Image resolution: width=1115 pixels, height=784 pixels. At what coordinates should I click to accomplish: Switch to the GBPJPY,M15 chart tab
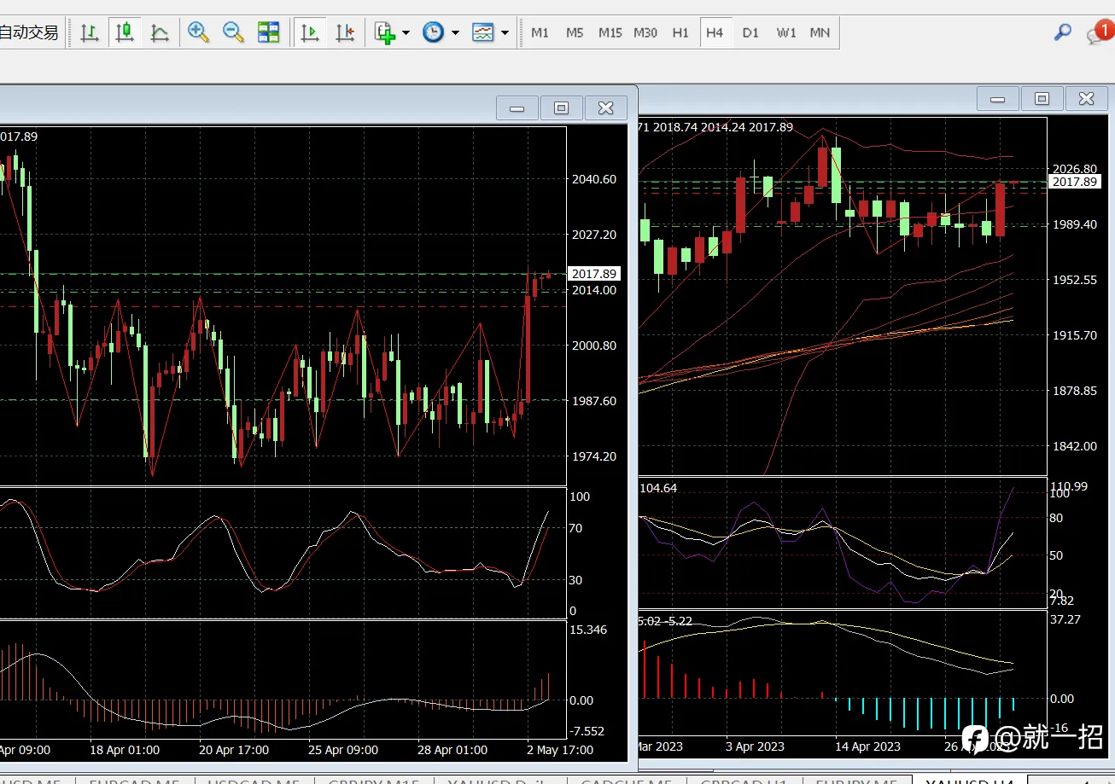click(374, 781)
